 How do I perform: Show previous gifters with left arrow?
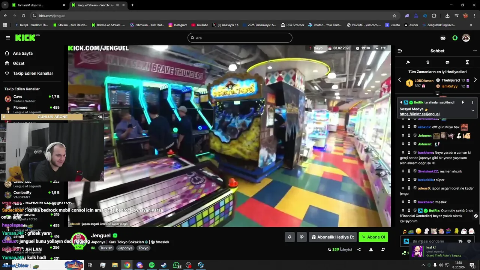click(x=399, y=80)
